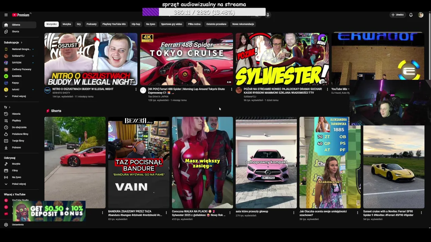Select the Muzyka filter chip
The image size is (431, 242).
click(67, 24)
